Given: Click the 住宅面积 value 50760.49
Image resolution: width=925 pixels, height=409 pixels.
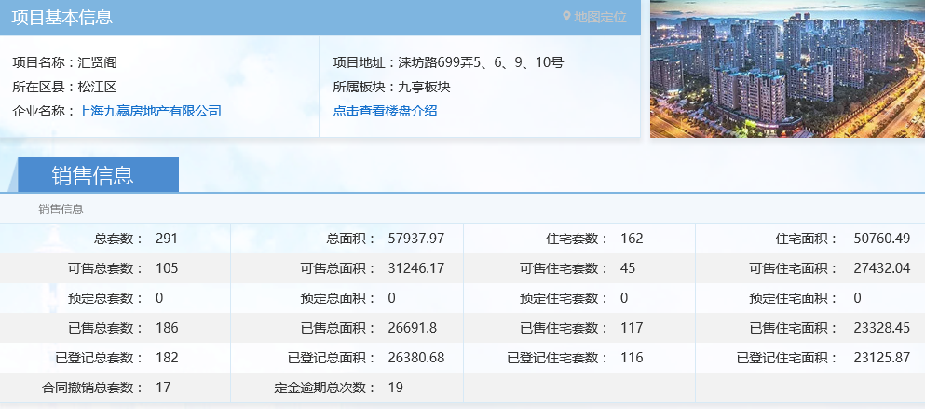Looking at the screenshot, I should coord(881,239).
